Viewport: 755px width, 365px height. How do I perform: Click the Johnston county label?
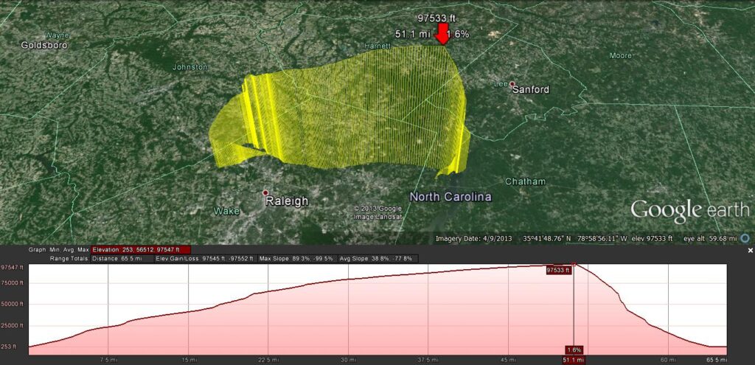click(189, 67)
